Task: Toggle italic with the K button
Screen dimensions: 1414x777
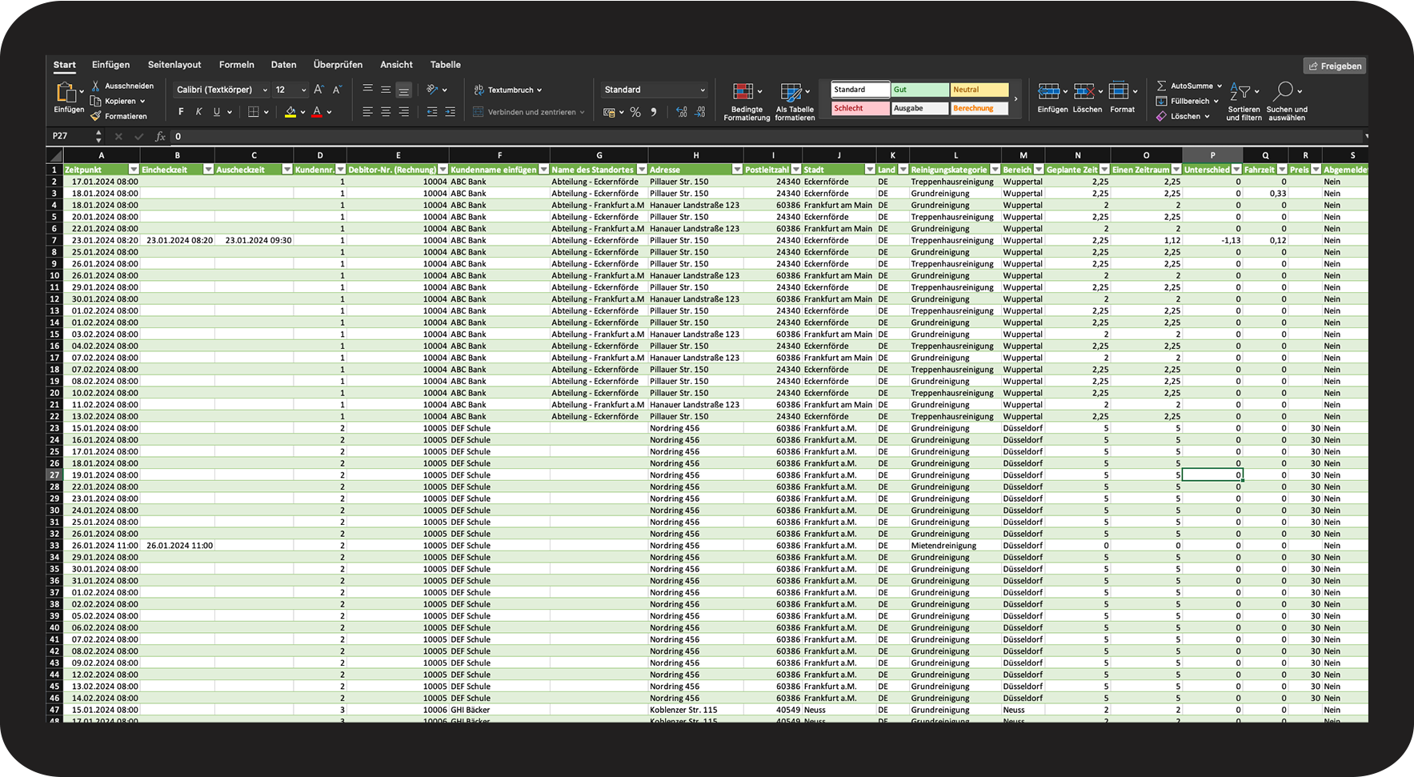Action: pyautogui.click(x=199, y=112)
